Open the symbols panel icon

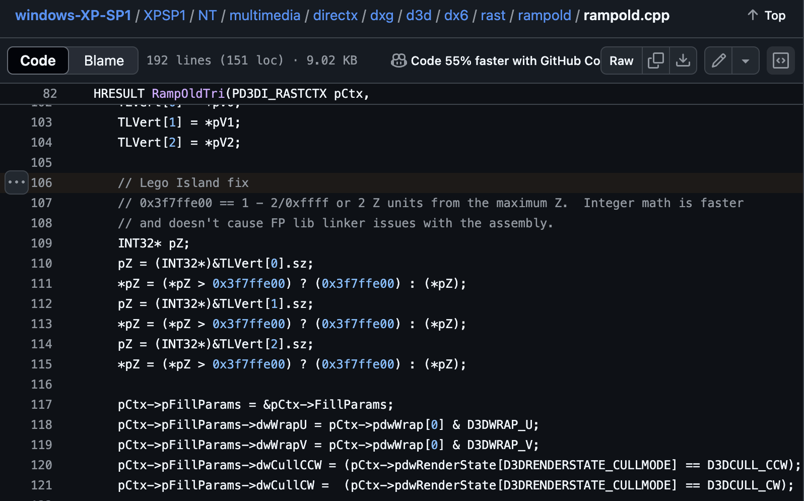(x=780, y=61)
